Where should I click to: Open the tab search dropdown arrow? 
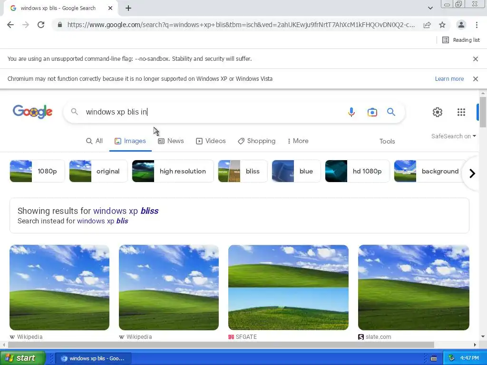pos(430,8)
